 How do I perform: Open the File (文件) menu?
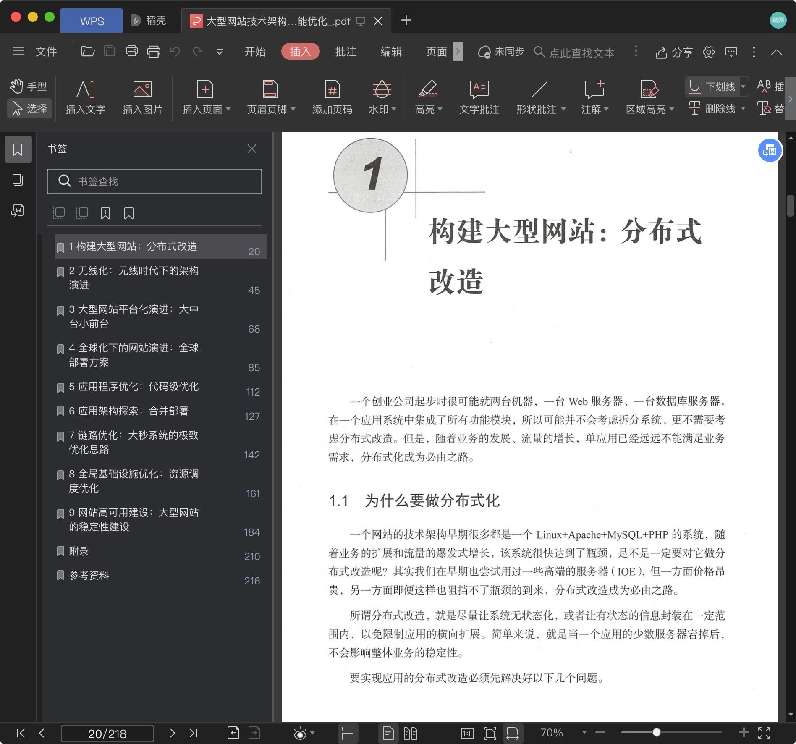pyautogui.click(x=46, y=52)
